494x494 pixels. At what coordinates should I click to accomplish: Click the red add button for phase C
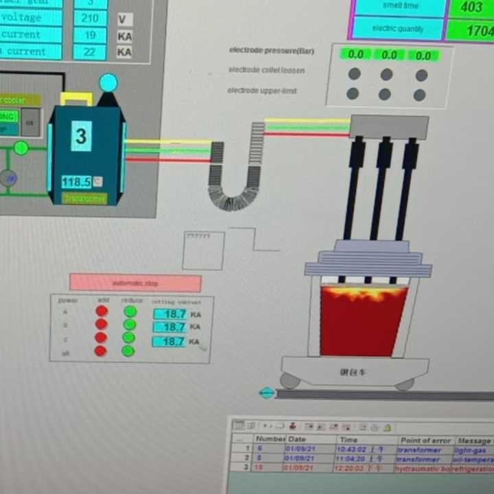coord(101,338)
